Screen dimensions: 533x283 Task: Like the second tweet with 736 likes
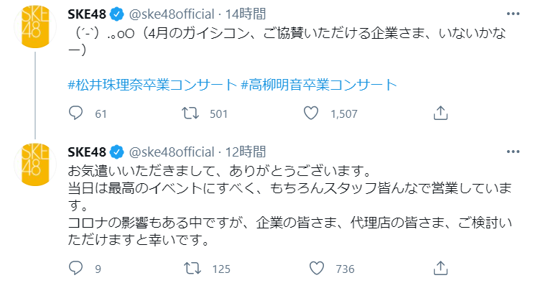coord(317,269)
